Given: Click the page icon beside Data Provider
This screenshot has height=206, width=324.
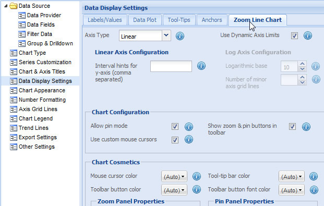Looking at the screenshot, I should coord(22,15).
